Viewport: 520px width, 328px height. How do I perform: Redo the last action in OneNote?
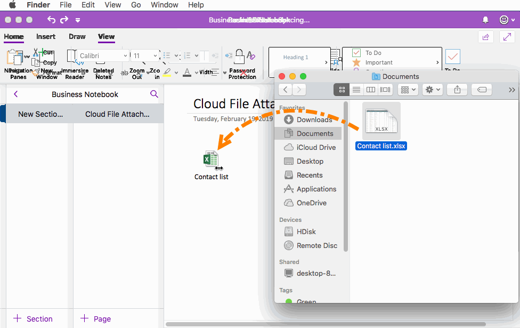click(64, 20)
